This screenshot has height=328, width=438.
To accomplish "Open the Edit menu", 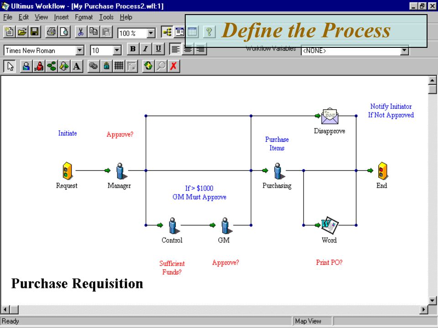I will [23, 17].
